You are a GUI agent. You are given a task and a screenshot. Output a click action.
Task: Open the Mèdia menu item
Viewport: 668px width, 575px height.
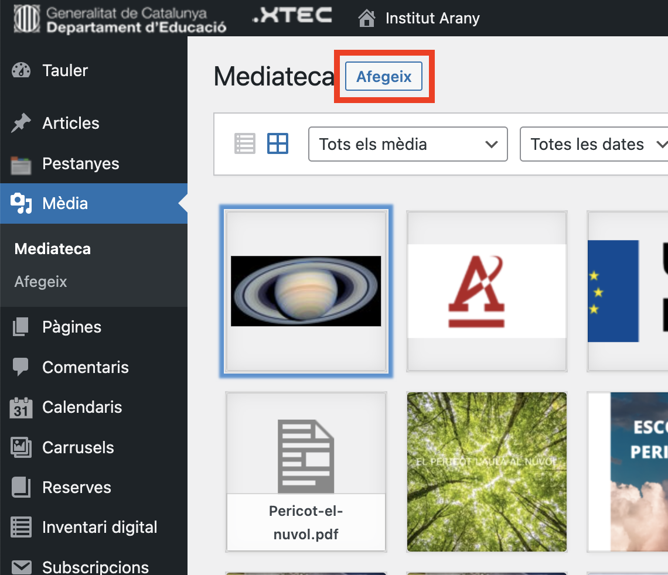click(65, 204)
